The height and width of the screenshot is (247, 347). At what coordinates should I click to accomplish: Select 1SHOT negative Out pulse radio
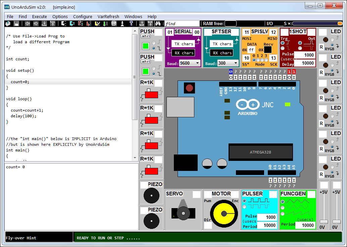(300, 48)
